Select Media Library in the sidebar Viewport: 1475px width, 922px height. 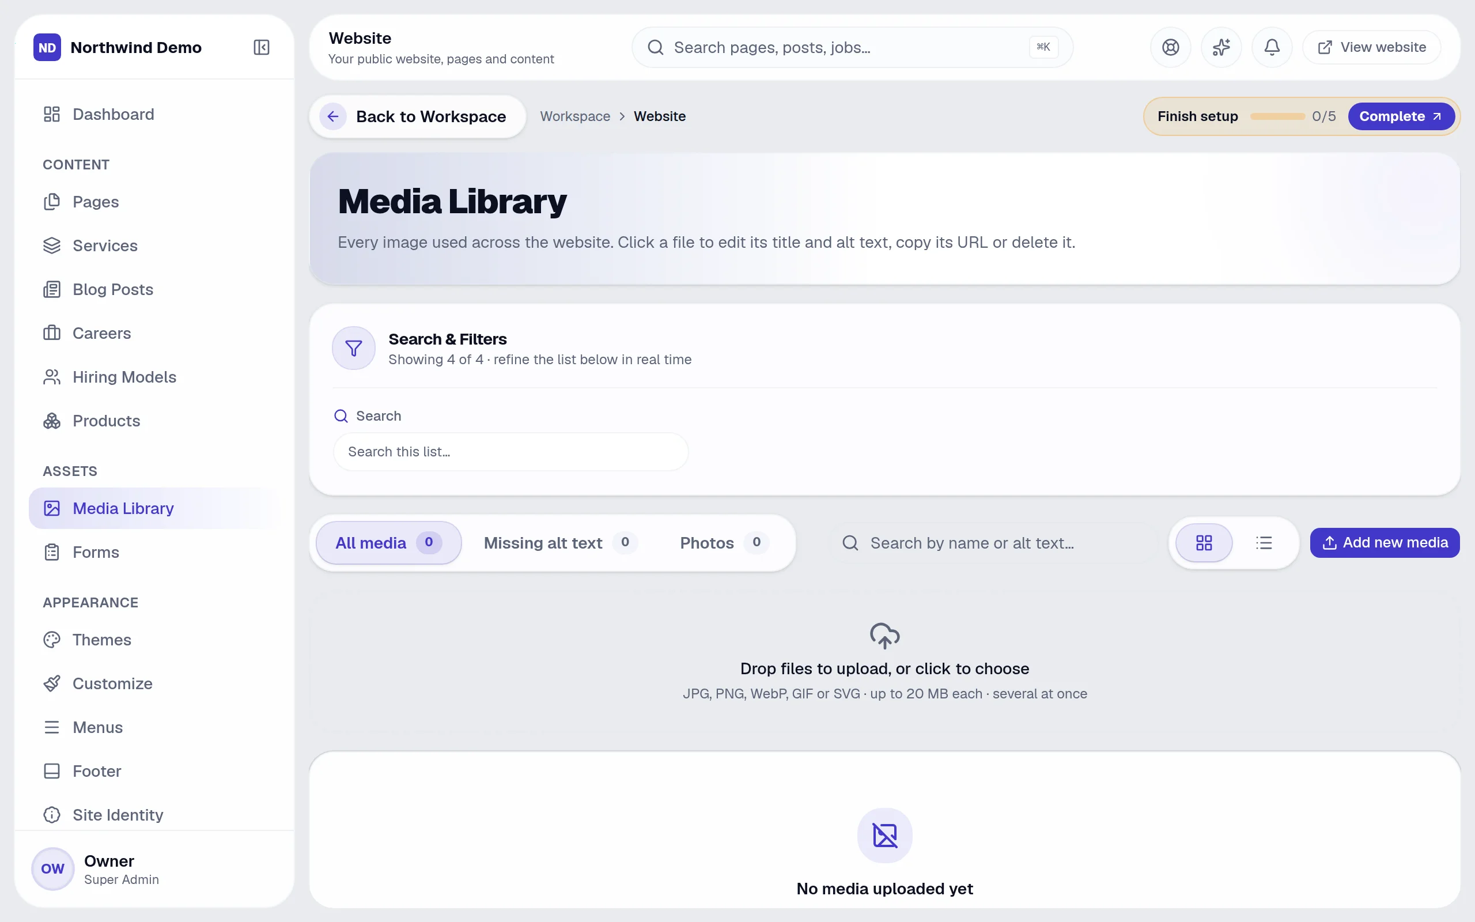coord(154,508)
